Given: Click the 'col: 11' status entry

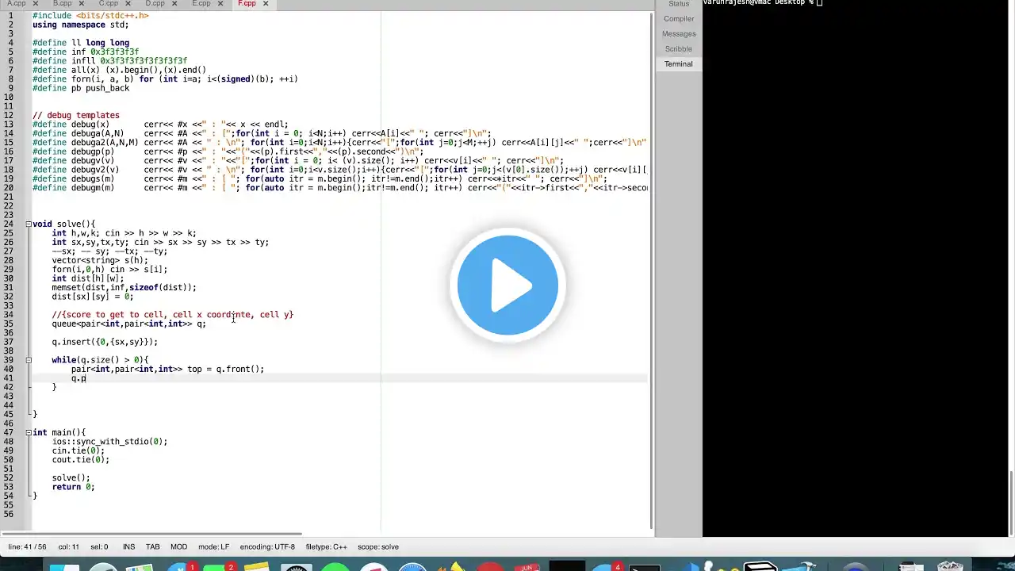Looking at the screenshot, I should click(68, 546).
